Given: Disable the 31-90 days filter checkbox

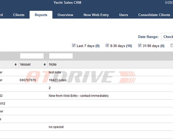Looking at the screenshot, I should point(140,45).
